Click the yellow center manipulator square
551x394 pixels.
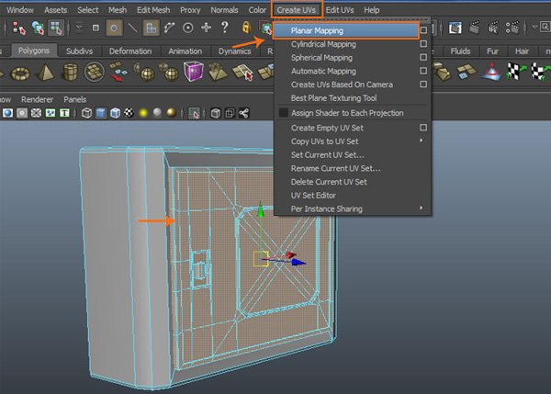261,259
